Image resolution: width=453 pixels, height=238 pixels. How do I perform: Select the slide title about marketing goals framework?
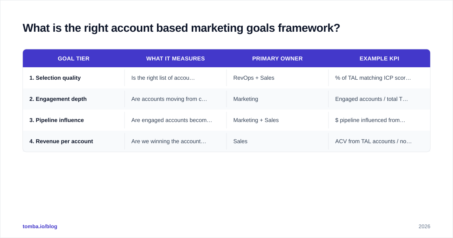pos(181,28)
